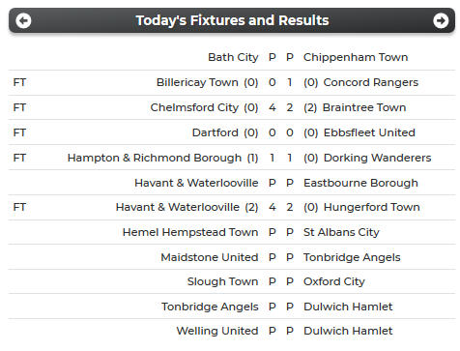Go to previous day's fixtures arrow
This screenshot has width=460, height=351.
click(x=23, y=20)
